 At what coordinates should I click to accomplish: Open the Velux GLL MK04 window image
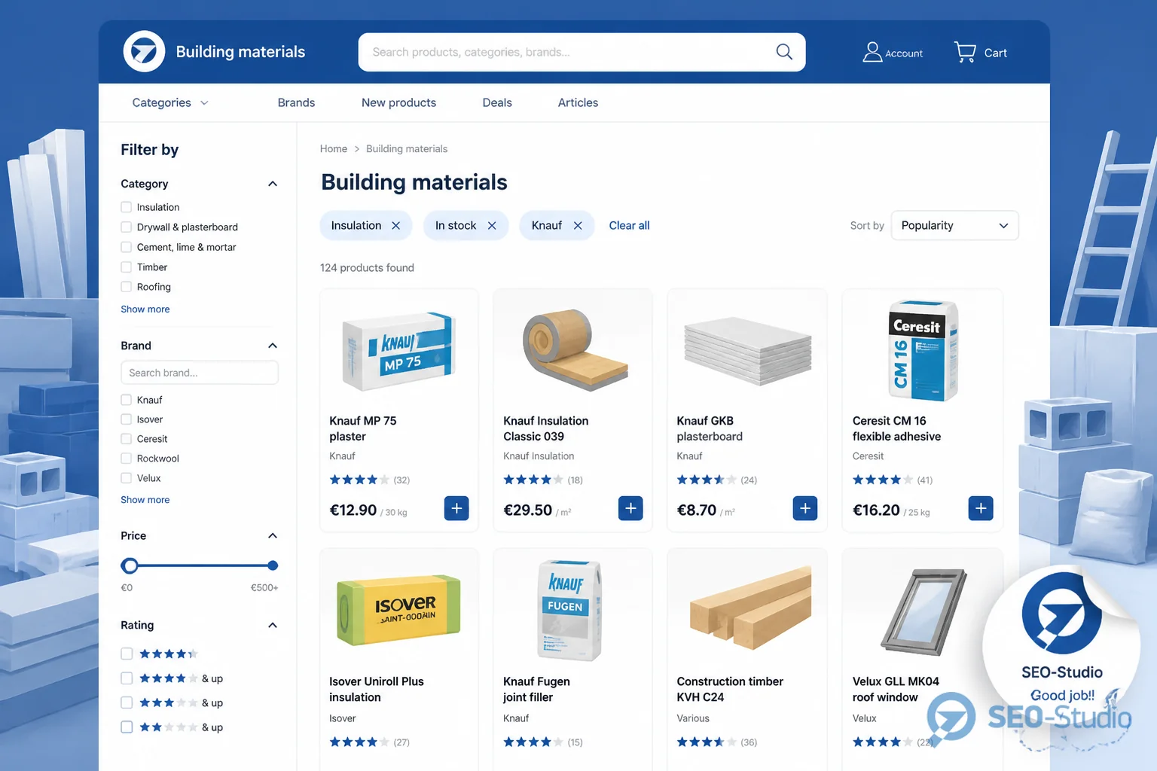tap(924, 611)
